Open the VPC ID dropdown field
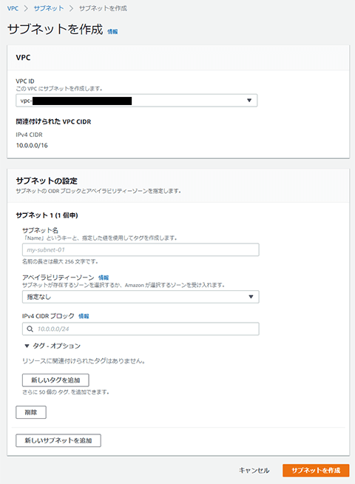Image resolution: width=355 pixels, height=484 pixels. pos(137,101)
